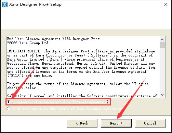Click the 'I do not agree to the terms' label

(x=67, y=109)
